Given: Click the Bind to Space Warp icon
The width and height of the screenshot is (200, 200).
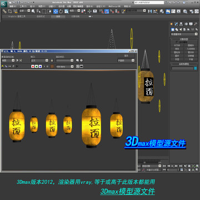Looking at the screenshot, I should [x=16, y=11].
